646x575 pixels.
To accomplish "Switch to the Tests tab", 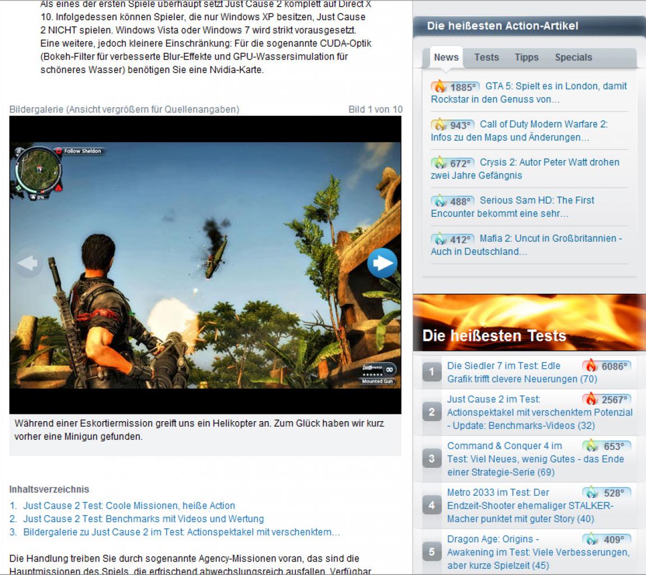I will click(x=487, y=57).
